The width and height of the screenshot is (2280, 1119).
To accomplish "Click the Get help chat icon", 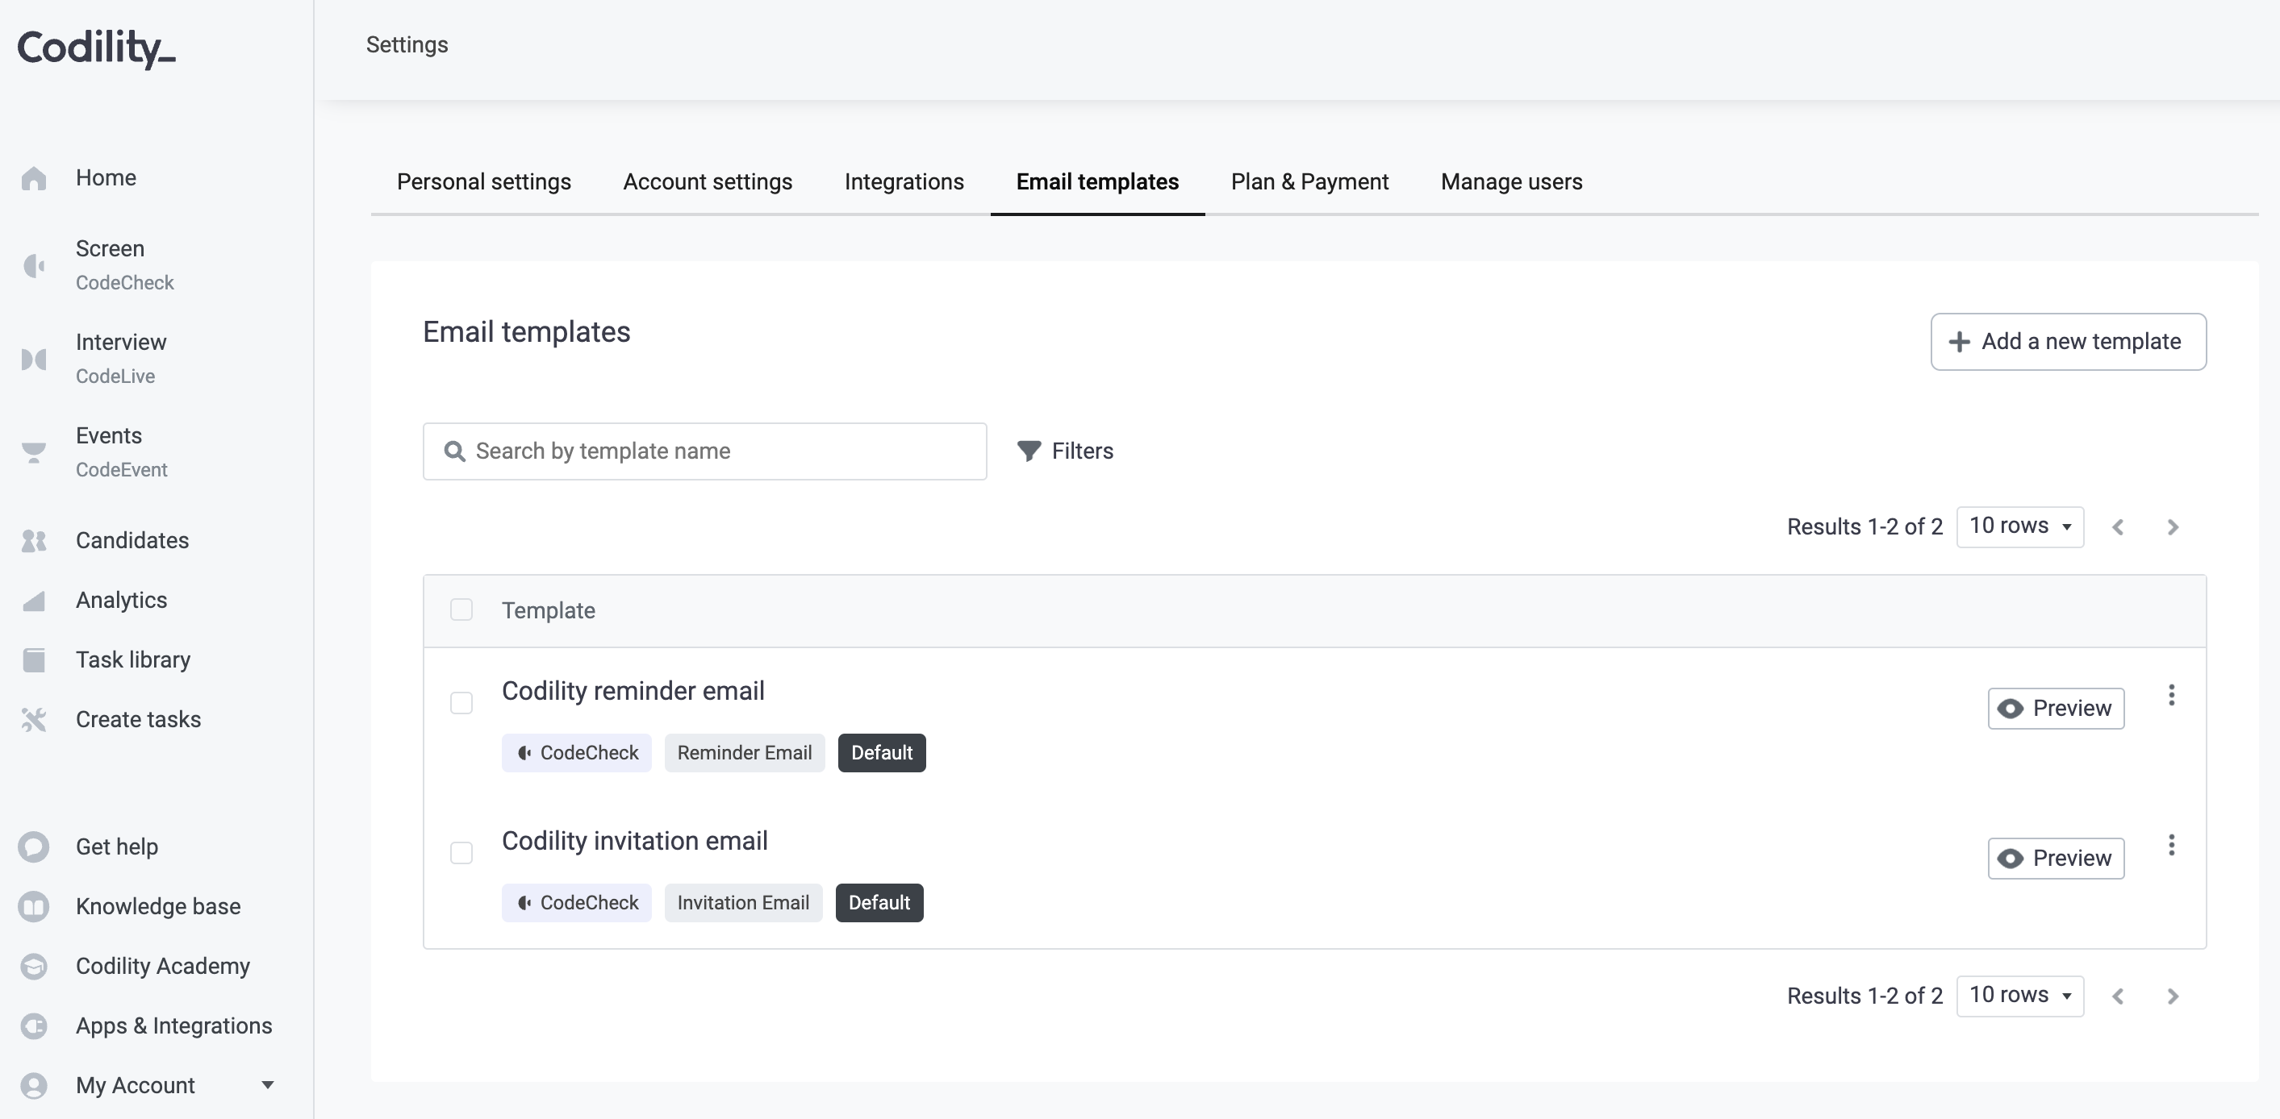I will click(34, 847).
